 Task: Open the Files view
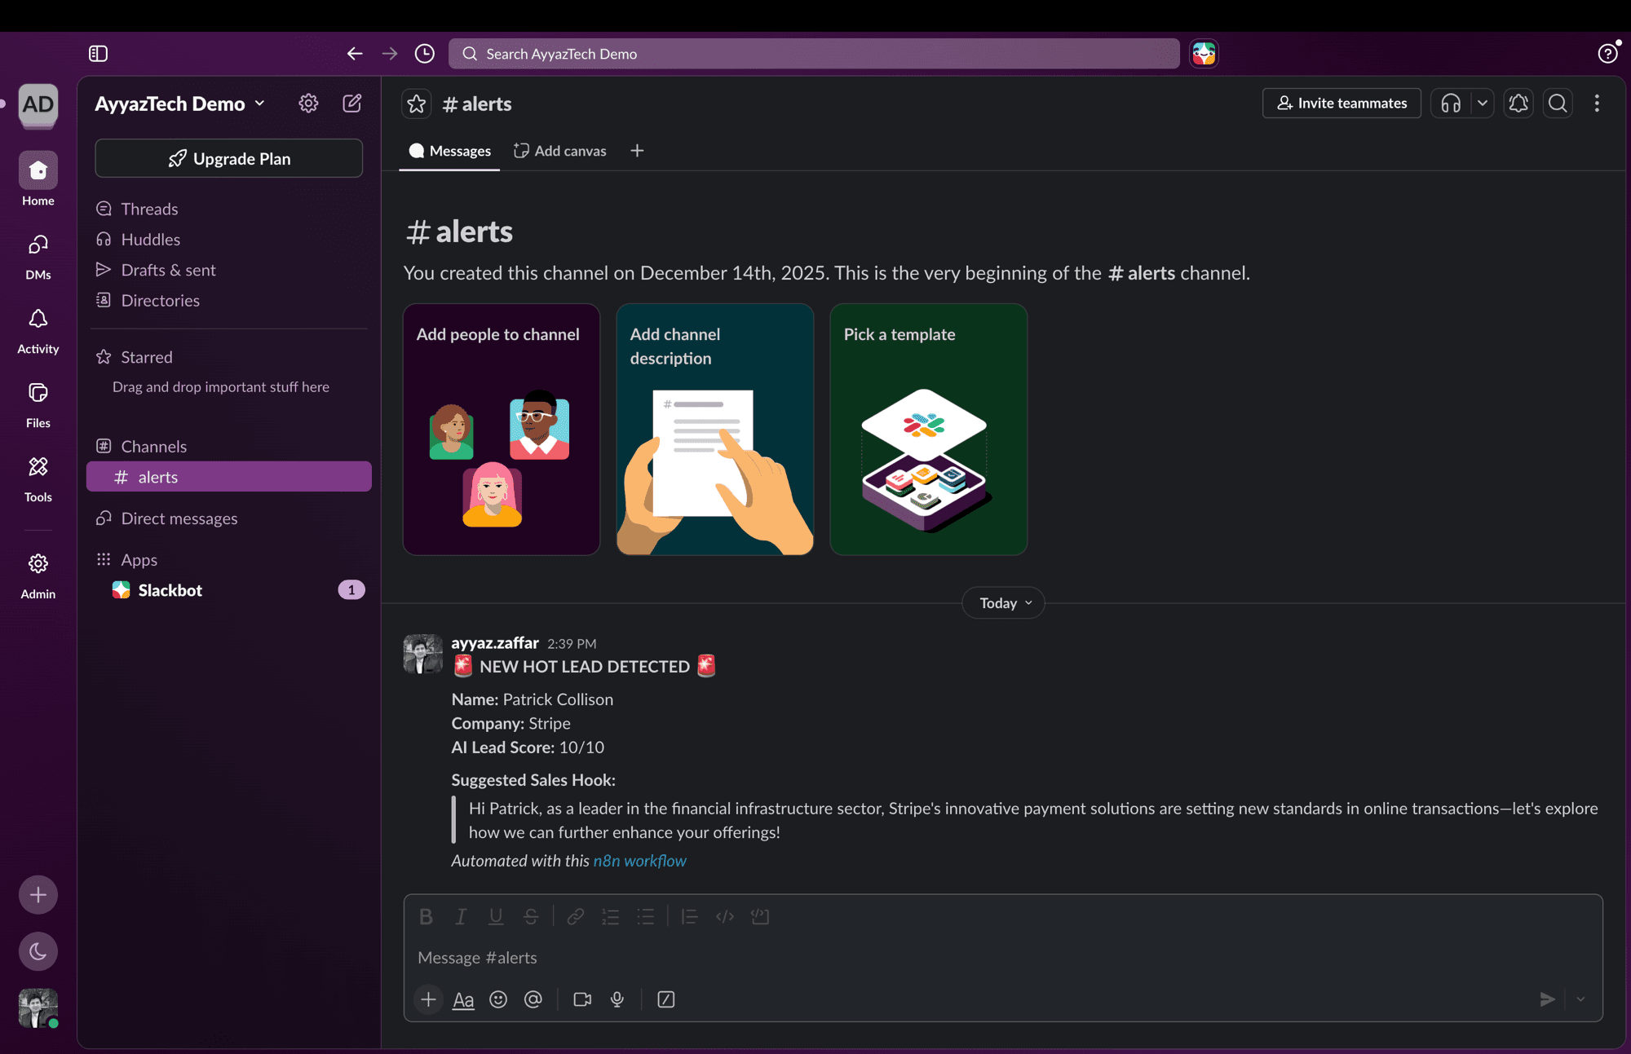(x=38, y=405)
